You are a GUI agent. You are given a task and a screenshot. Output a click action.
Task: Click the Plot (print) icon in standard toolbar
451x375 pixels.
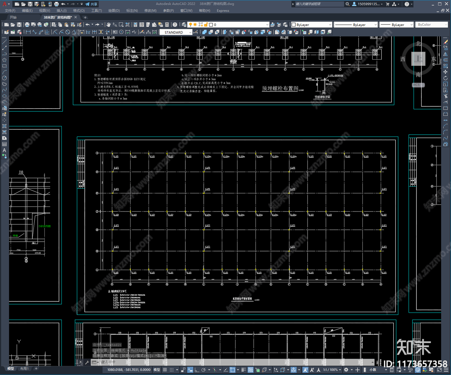tap(27, 25)
